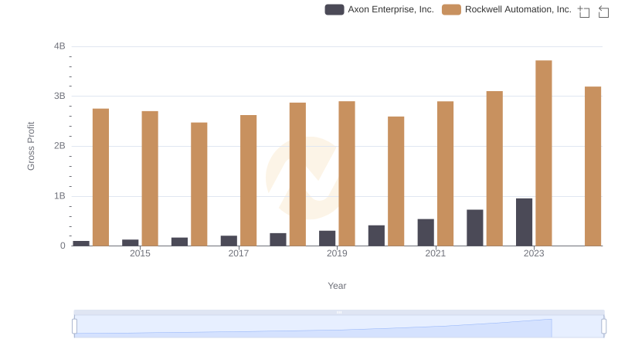
Task: Click the 2023 Axon Enterprise bar
Action: [x=524, y=222]
